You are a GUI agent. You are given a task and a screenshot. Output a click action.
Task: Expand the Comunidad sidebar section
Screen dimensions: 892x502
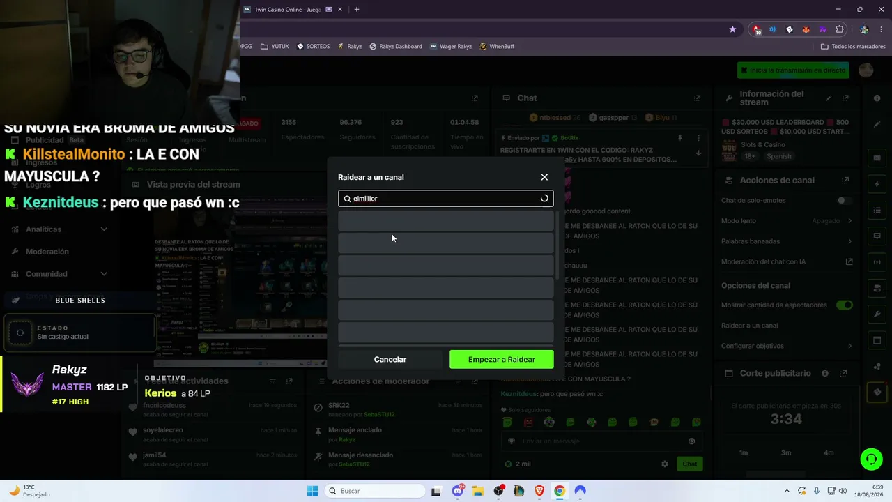pos(104,274)
